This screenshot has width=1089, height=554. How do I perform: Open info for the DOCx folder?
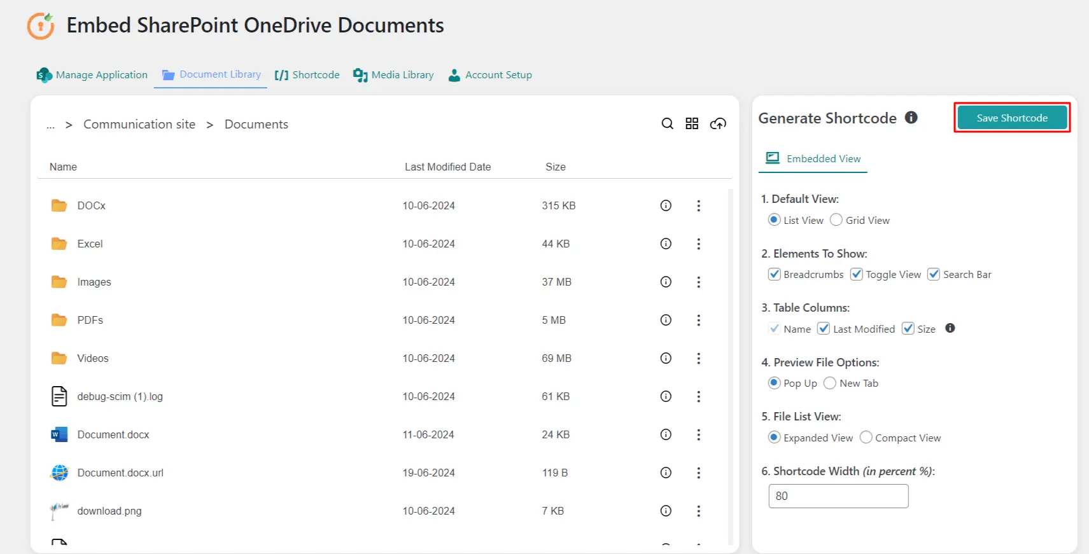coord(666,205)
